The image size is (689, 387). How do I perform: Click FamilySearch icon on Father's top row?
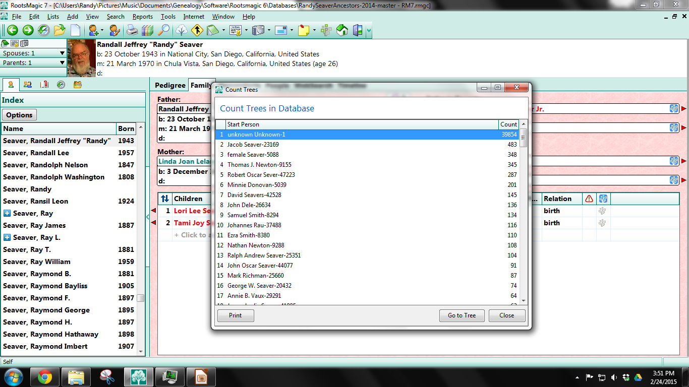point(674,108)
